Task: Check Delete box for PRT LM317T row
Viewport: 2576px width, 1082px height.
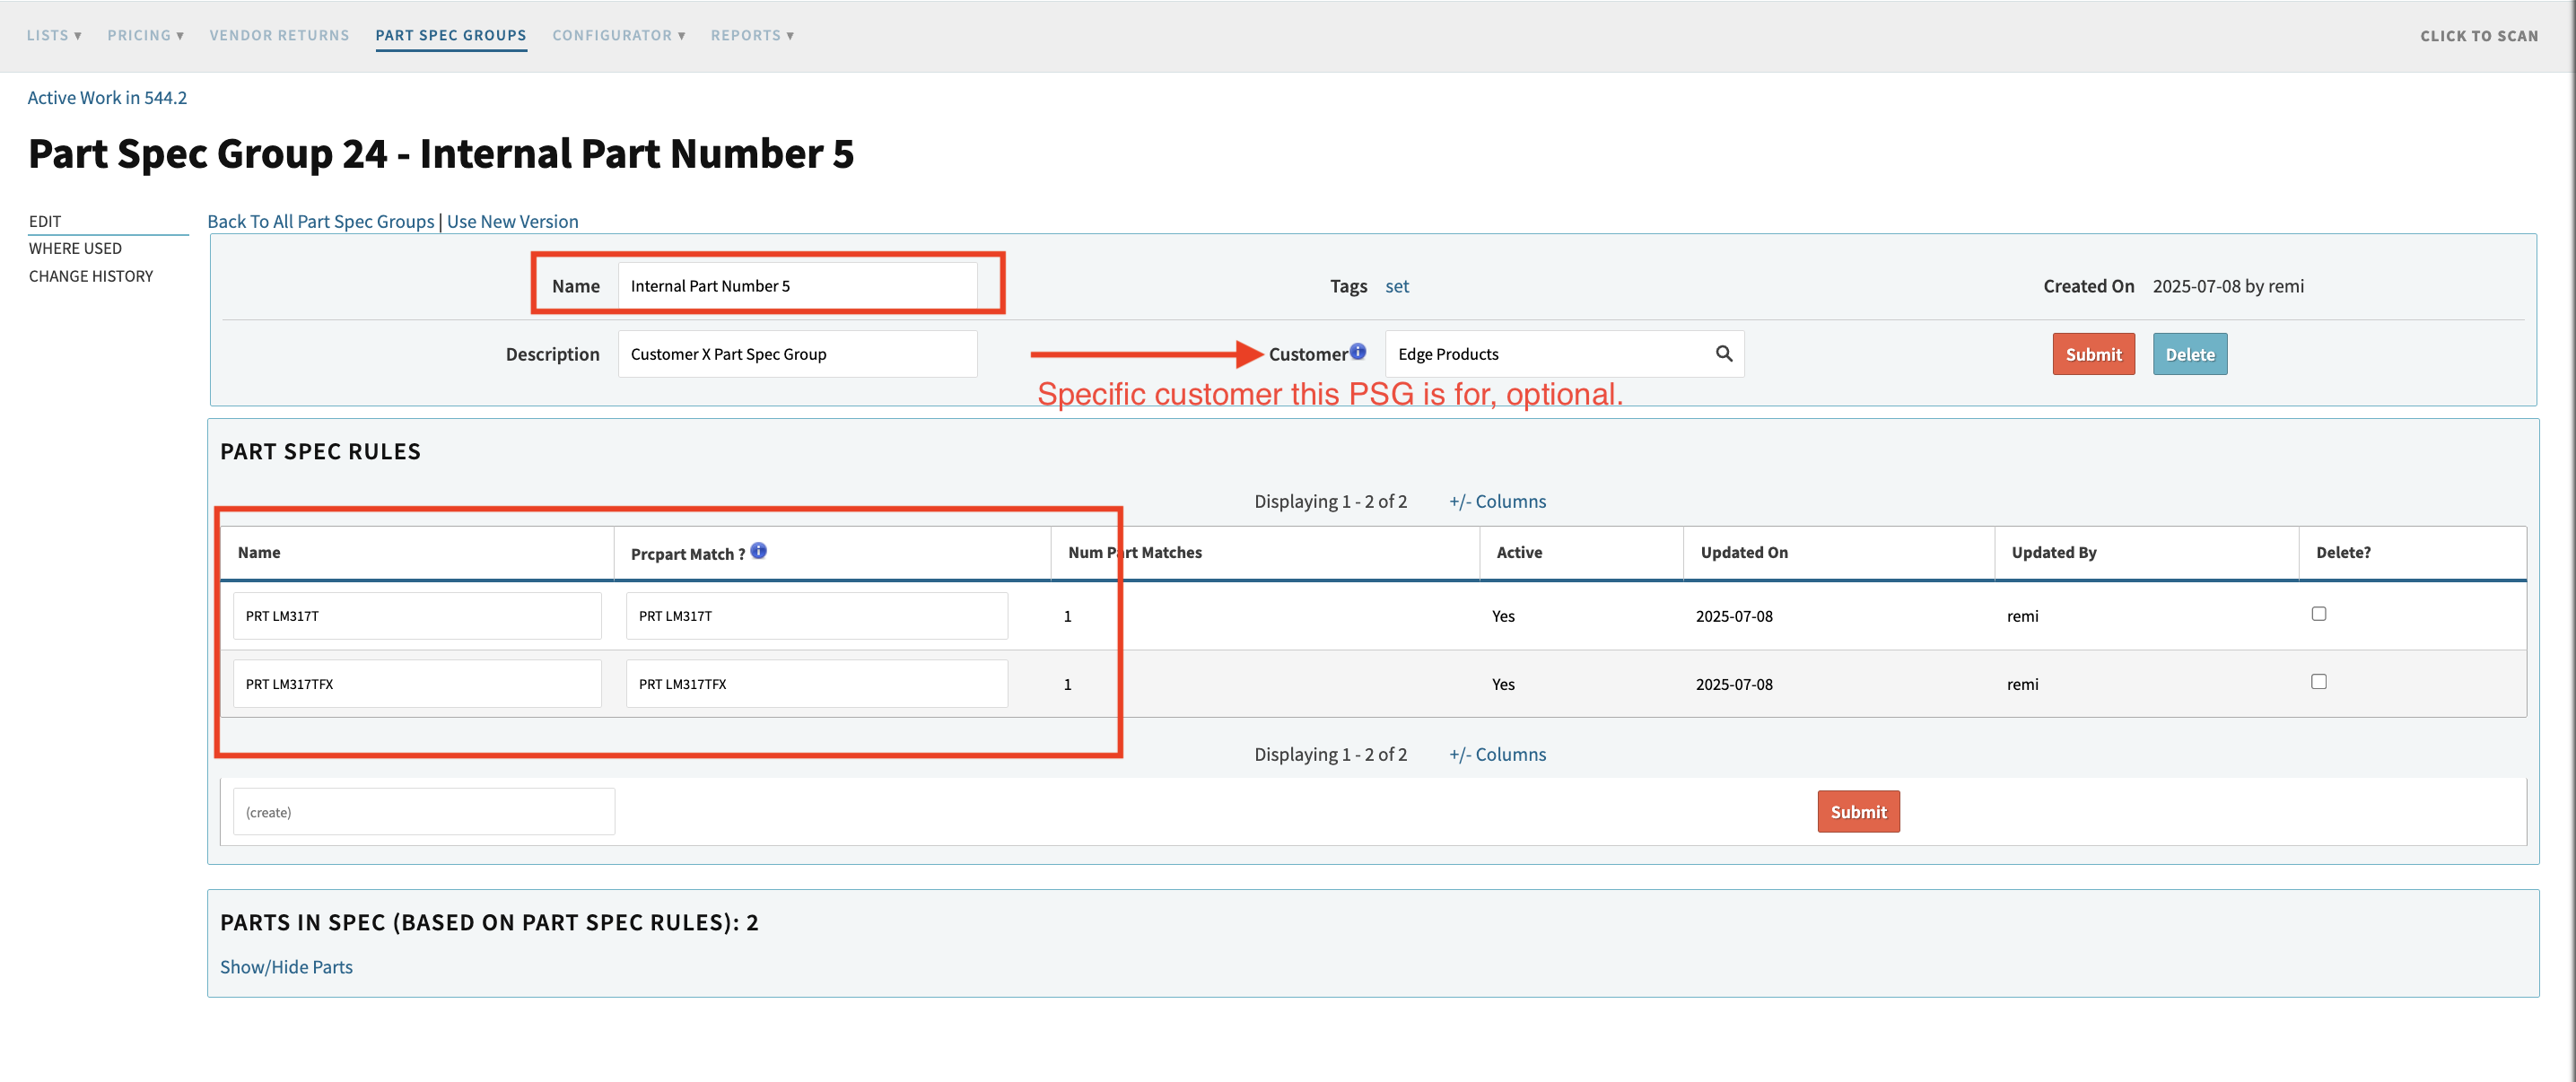Action: [x=2318, y=614]
